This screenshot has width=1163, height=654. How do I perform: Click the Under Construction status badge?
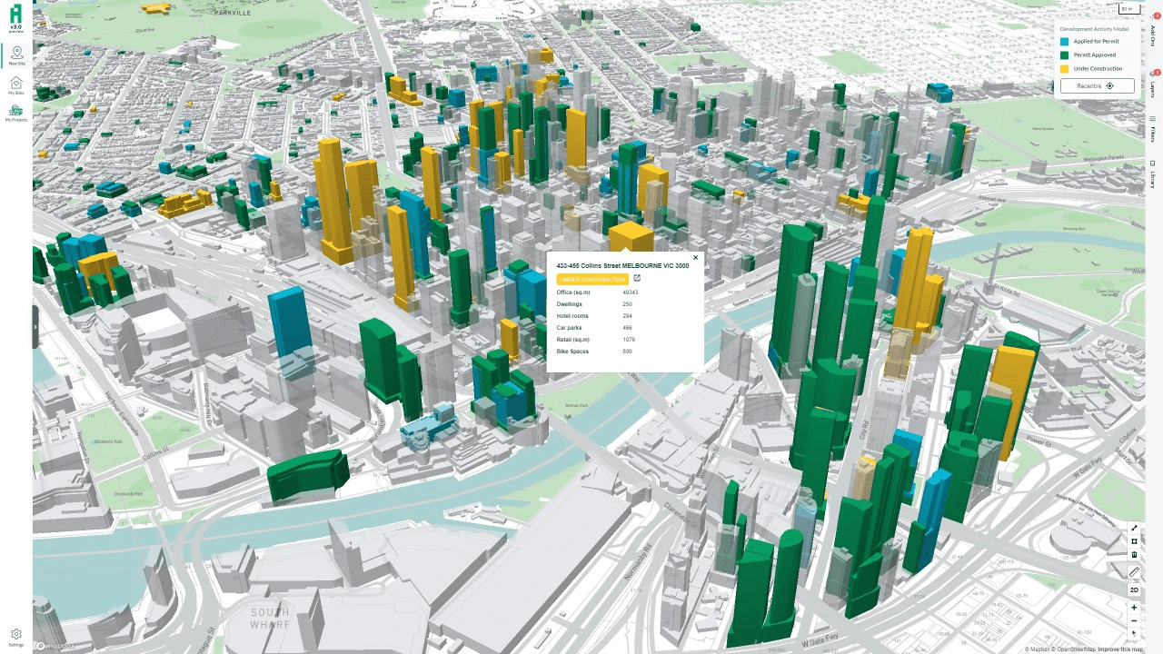tap(592, 279)
